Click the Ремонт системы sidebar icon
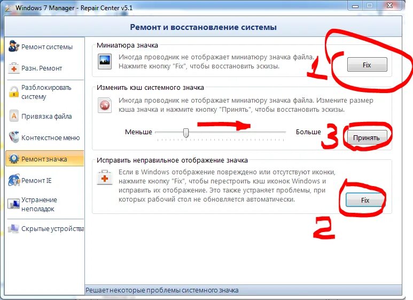 (x=13, y=46)
